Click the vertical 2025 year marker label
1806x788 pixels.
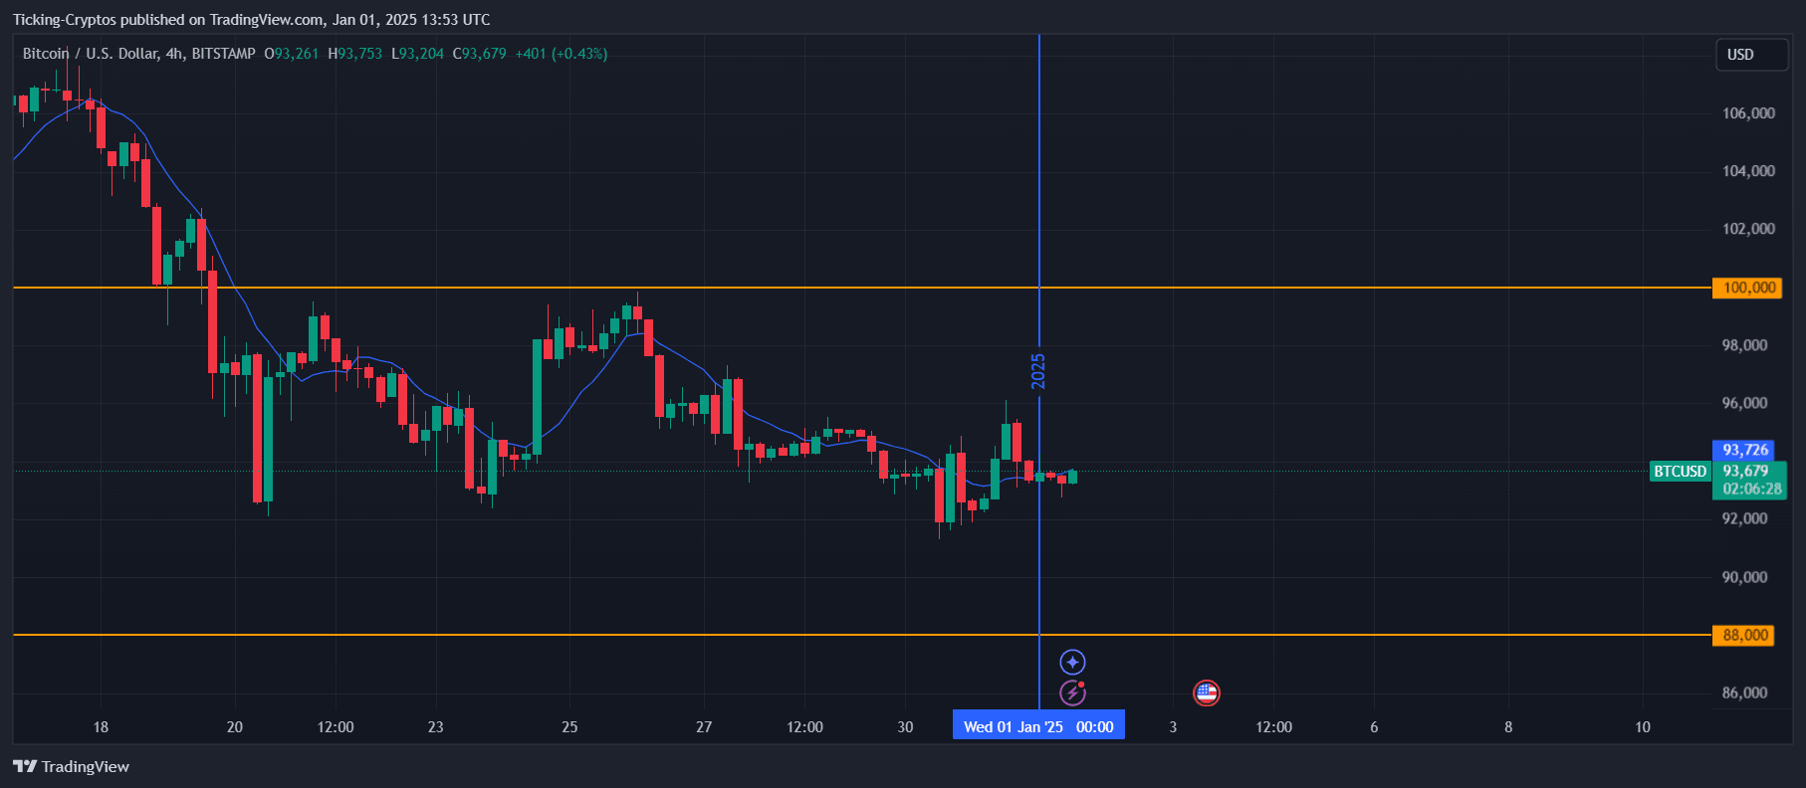click(1038, 371)
